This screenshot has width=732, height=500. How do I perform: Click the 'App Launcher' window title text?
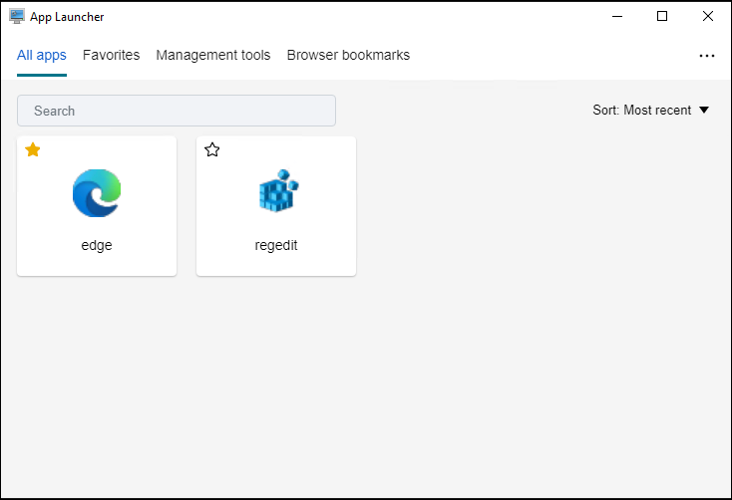point(67,17)
